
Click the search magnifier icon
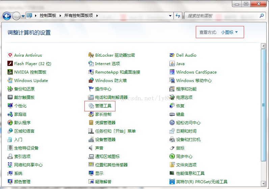click(262, 16)
